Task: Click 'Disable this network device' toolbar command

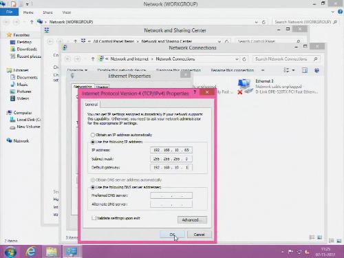Action: tap(122, 70)
